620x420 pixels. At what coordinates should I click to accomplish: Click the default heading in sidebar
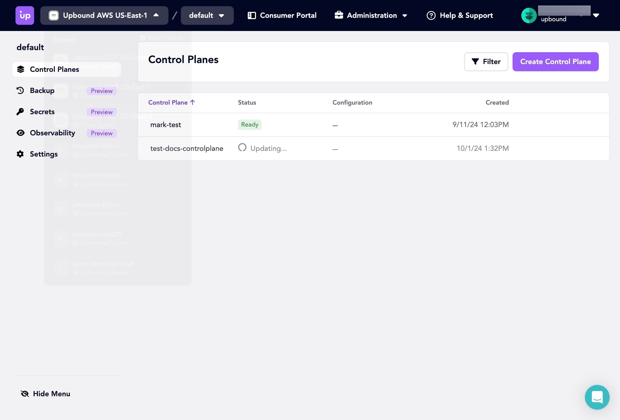pos(30,47)
